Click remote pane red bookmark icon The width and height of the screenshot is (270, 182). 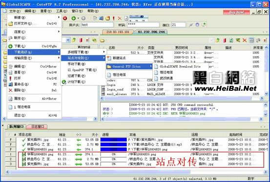pos(225,40)
